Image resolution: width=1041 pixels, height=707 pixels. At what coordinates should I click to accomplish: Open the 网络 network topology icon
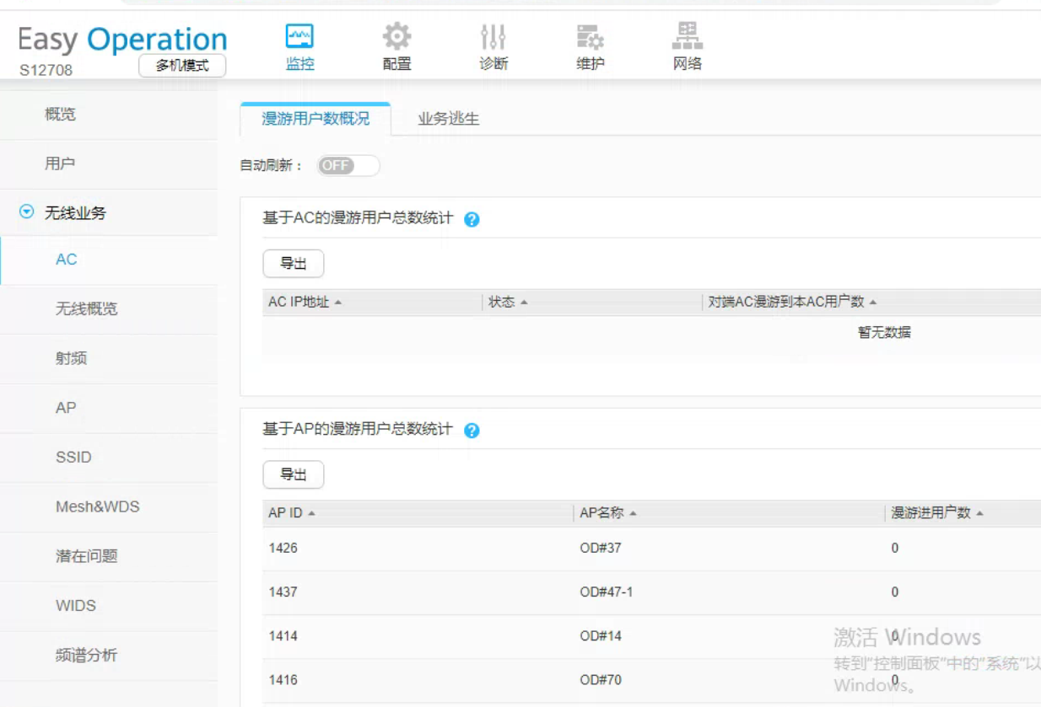[x=687, y=37]
